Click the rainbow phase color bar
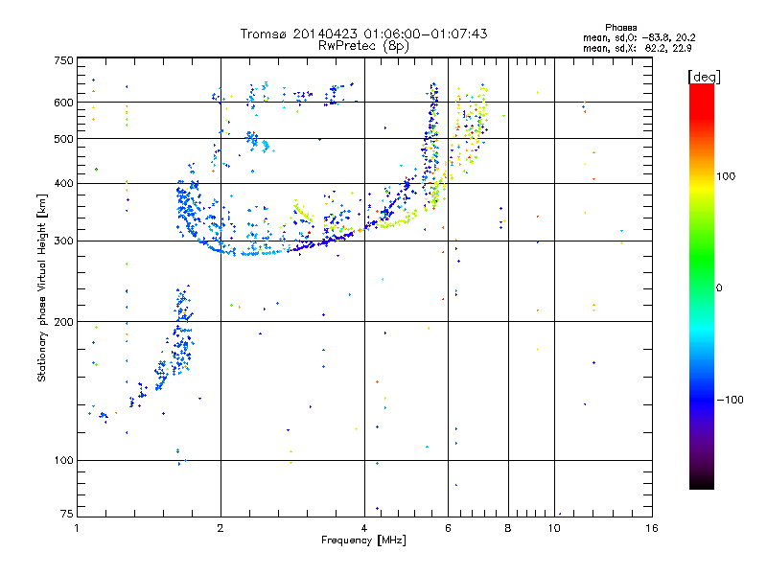767x575 pixels. coord(702,286)
